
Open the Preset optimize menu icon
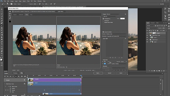(x=125, y=14)
